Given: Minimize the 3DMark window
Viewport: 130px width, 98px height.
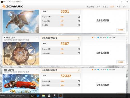Looking at the screenshot, I should point(116,2).
